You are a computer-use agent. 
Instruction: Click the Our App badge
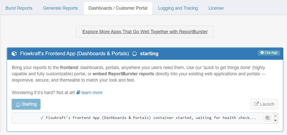pos(269,53)
